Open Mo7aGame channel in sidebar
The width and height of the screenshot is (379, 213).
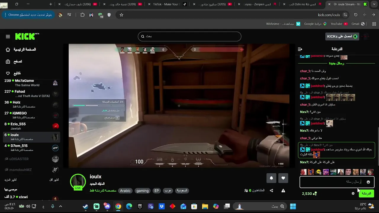(31, 83)
